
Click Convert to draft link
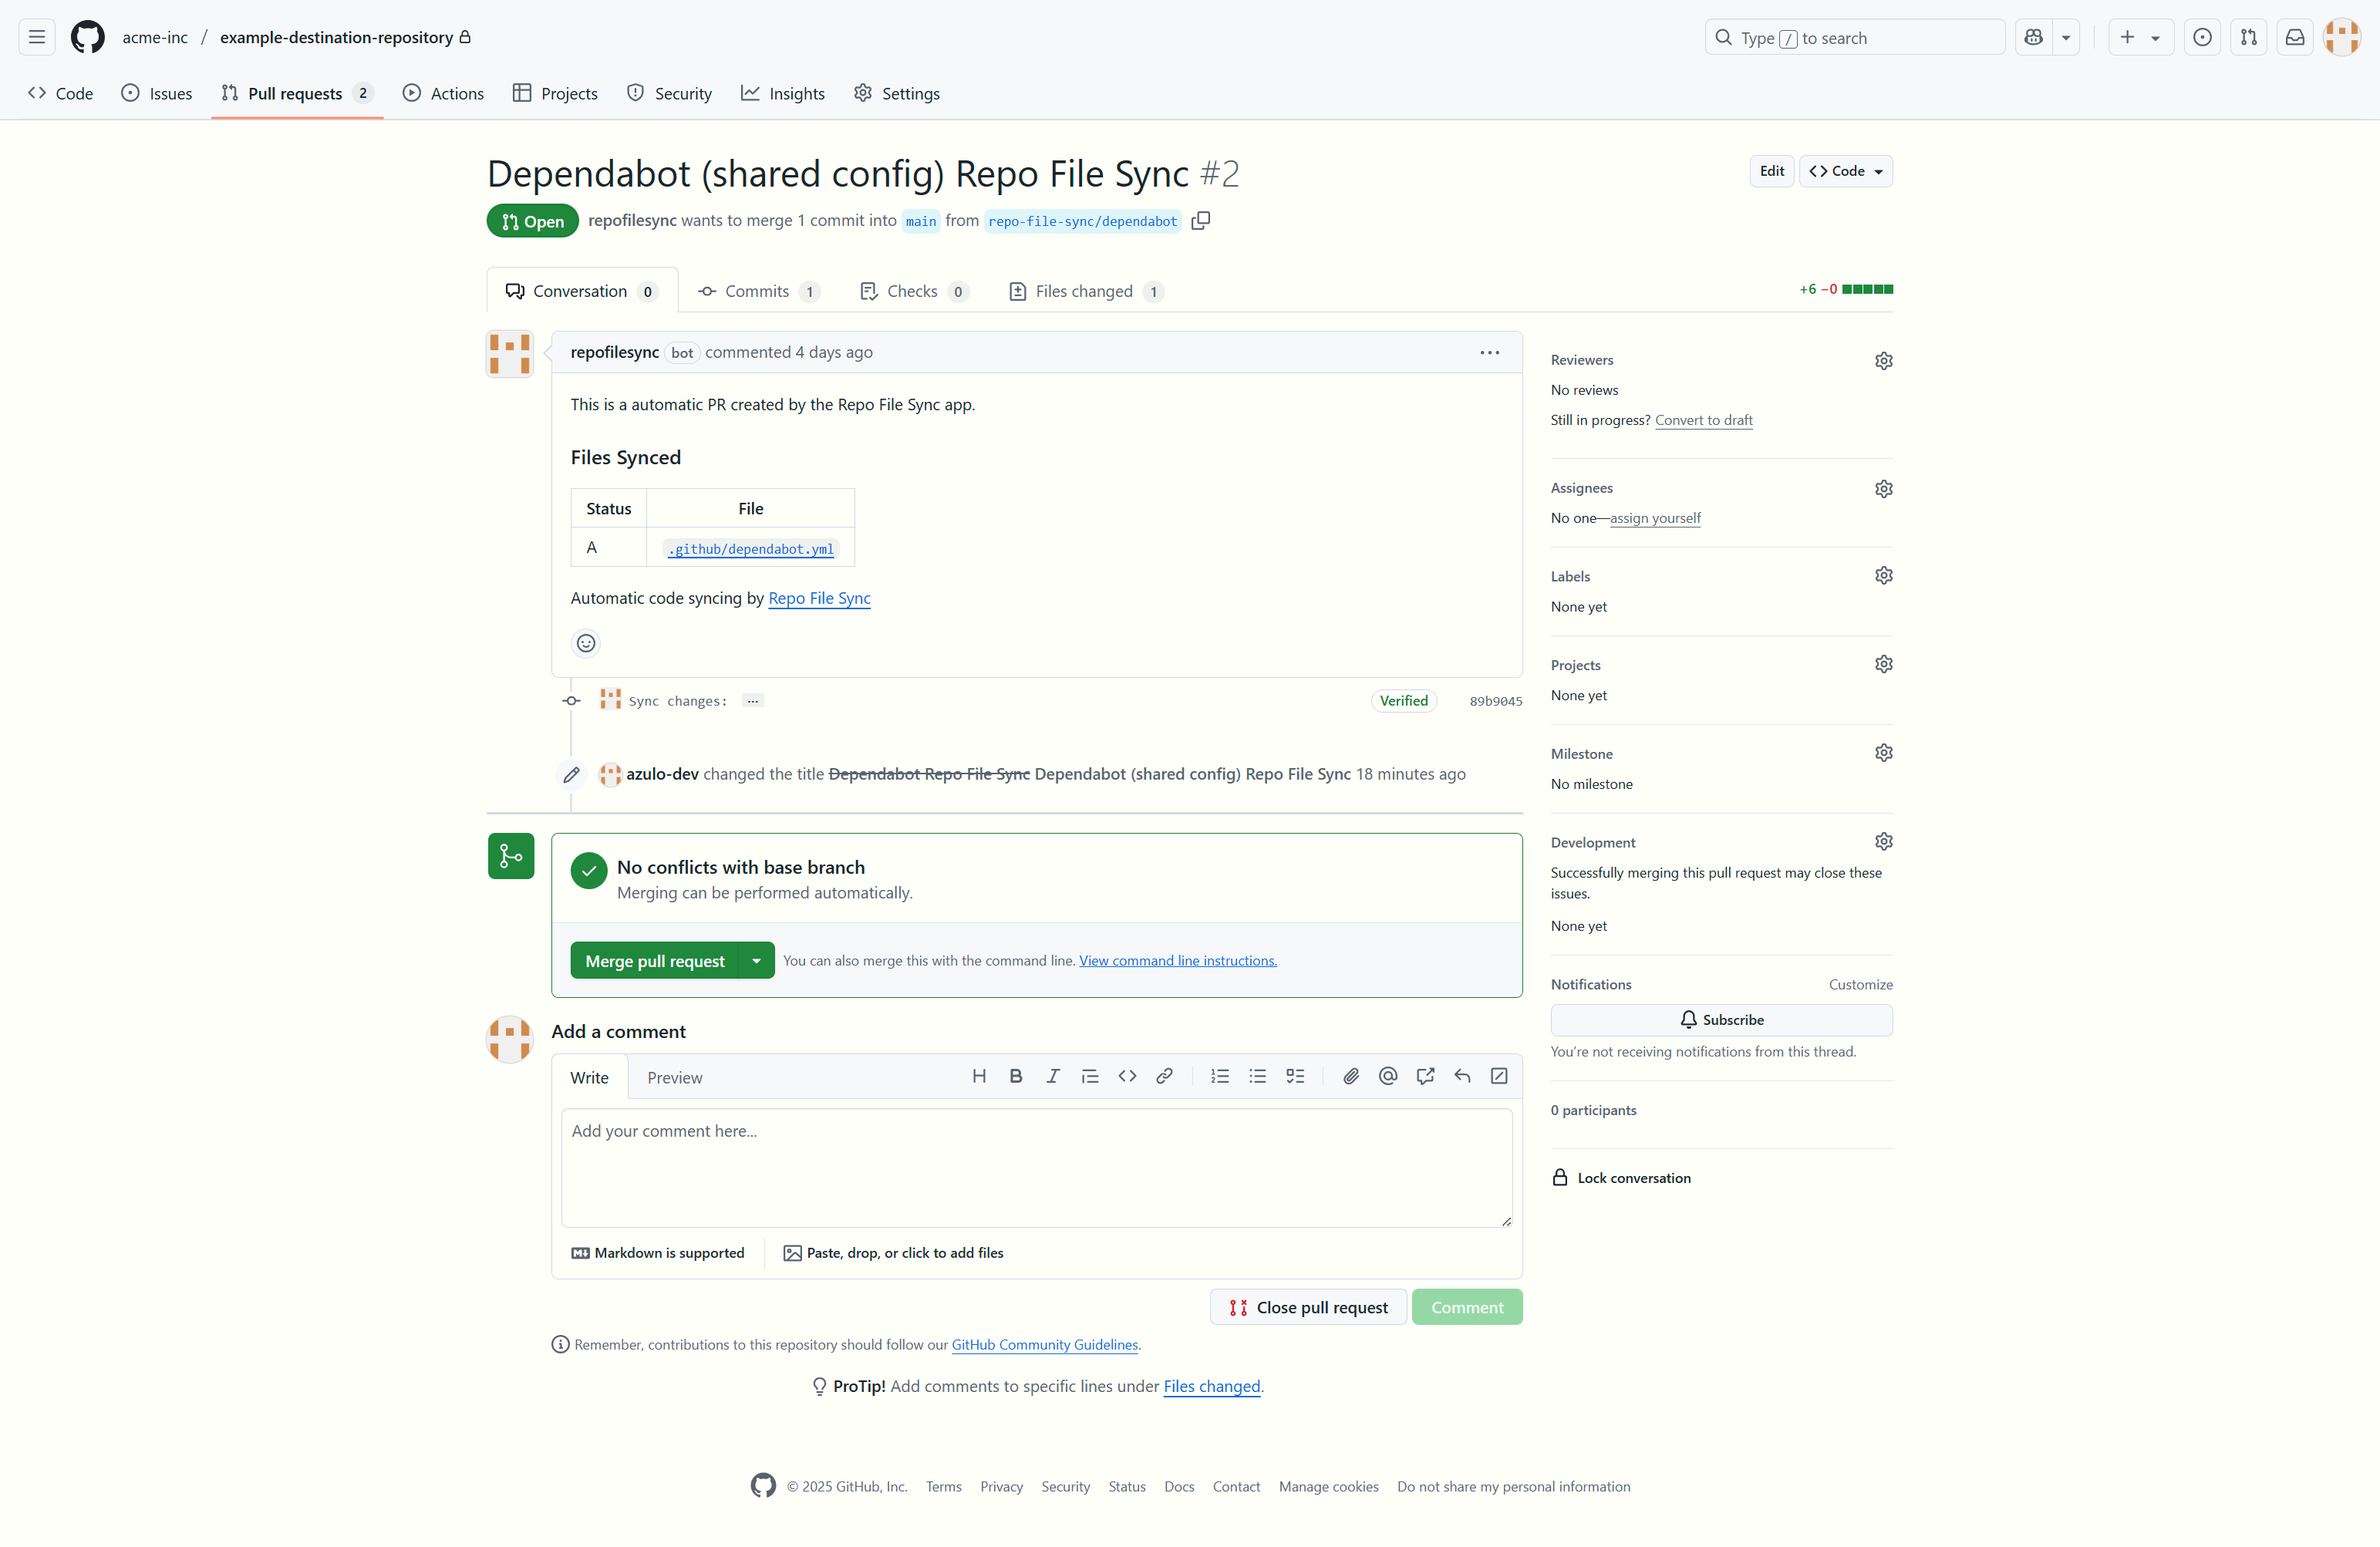[x=1703, y=420]
